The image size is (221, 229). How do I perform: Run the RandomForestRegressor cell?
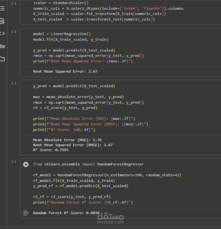(x=26, y=164)
